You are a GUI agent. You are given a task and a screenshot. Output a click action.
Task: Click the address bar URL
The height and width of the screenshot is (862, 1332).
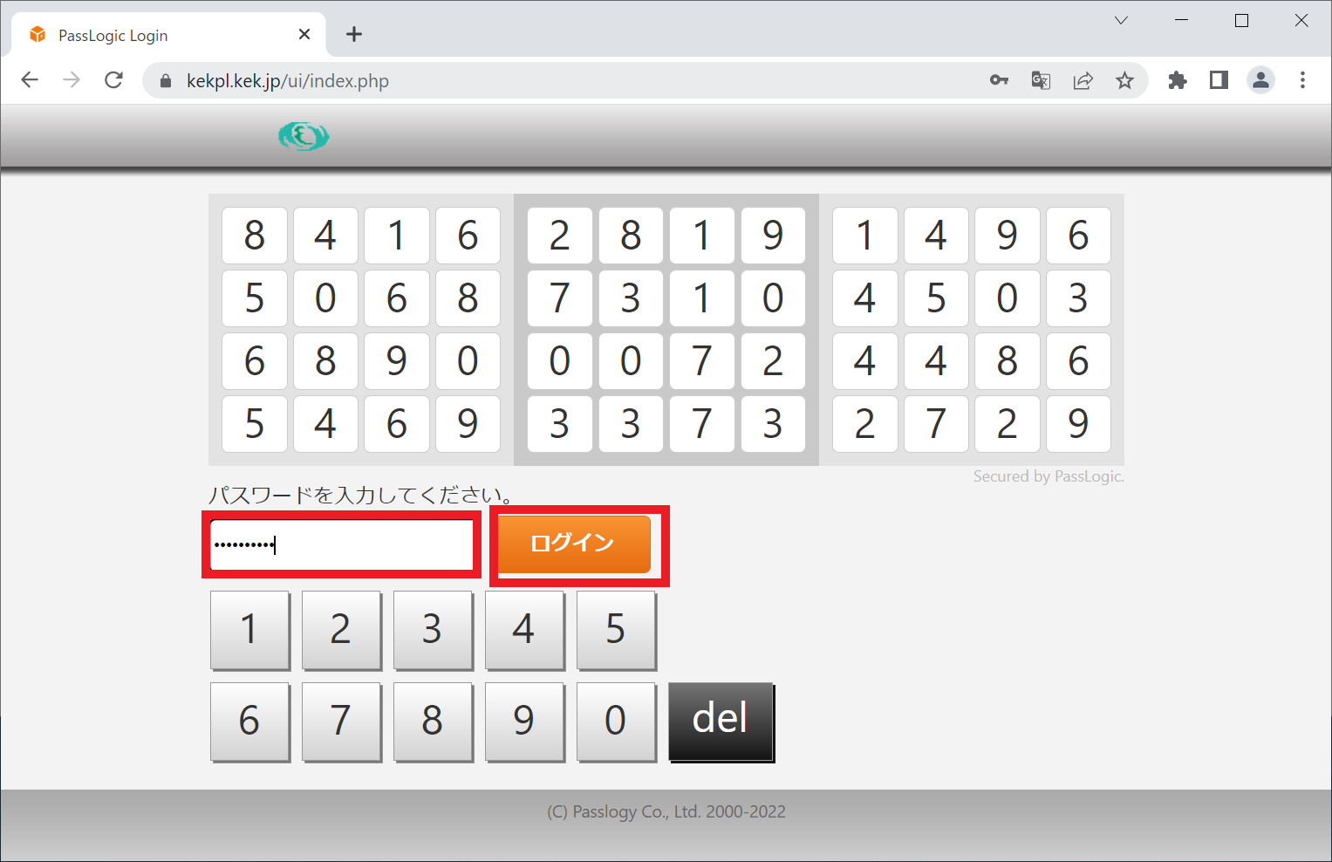coord(288,81)
